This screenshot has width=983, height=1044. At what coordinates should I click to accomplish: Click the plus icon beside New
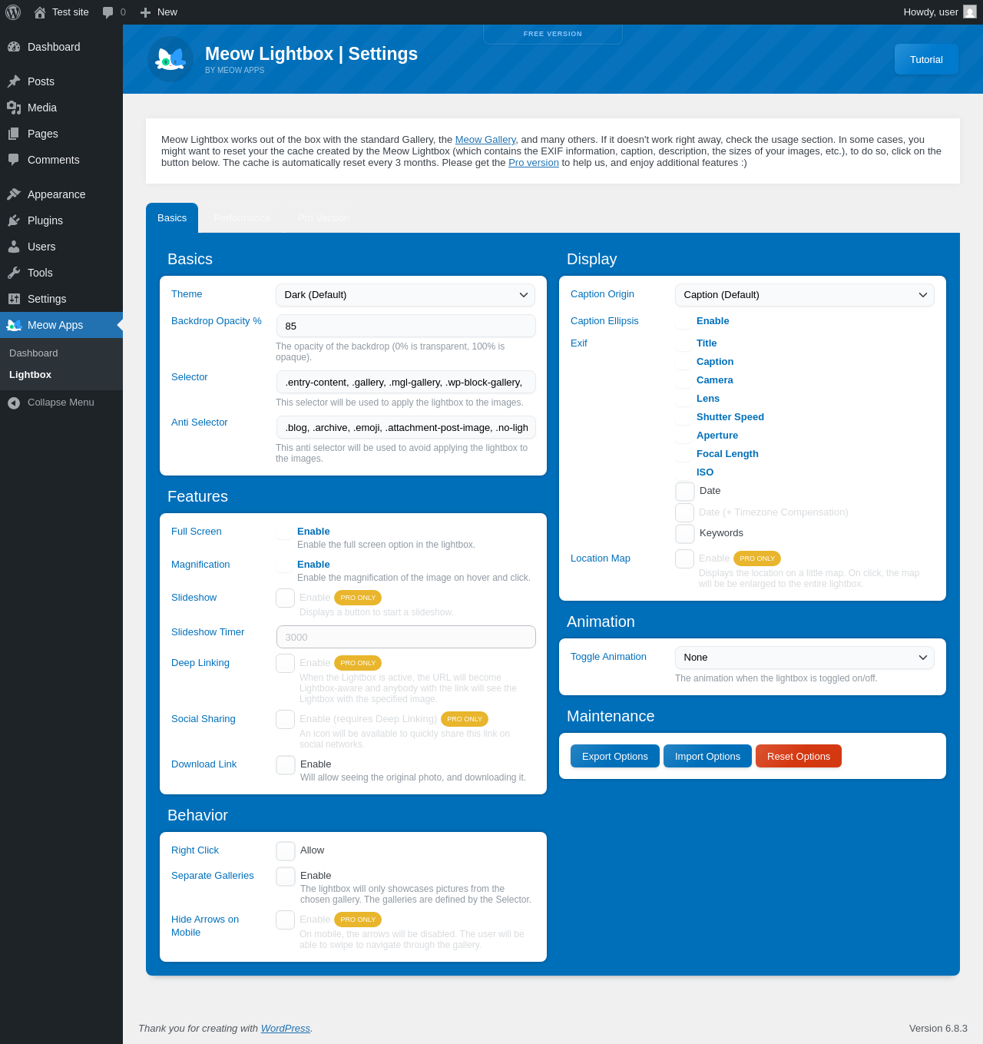tap(145, 12)
